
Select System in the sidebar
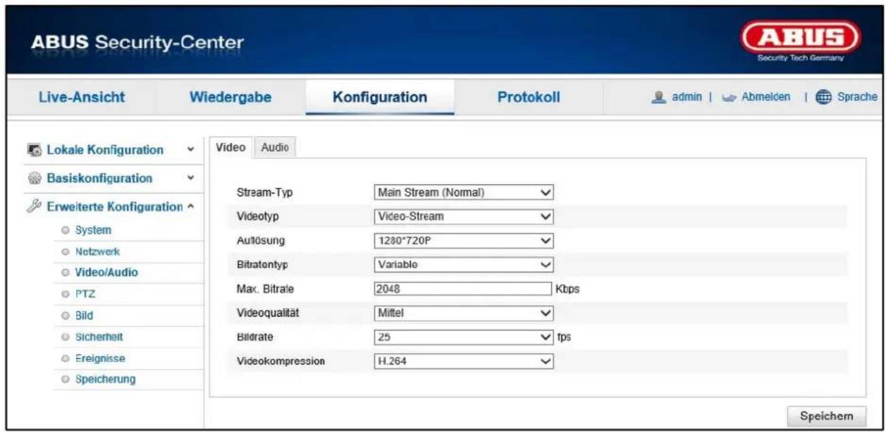point(93,230)
